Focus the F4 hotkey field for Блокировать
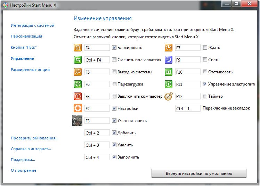Screen dimensions: 260x186 click(97, 48)
